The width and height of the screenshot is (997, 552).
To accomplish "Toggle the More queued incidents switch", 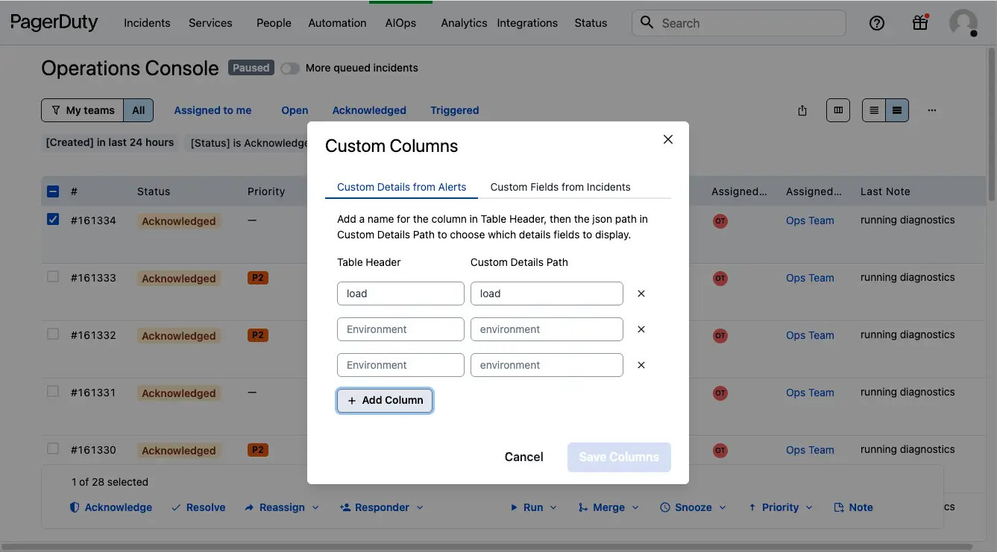I will (x=289, y=69).
